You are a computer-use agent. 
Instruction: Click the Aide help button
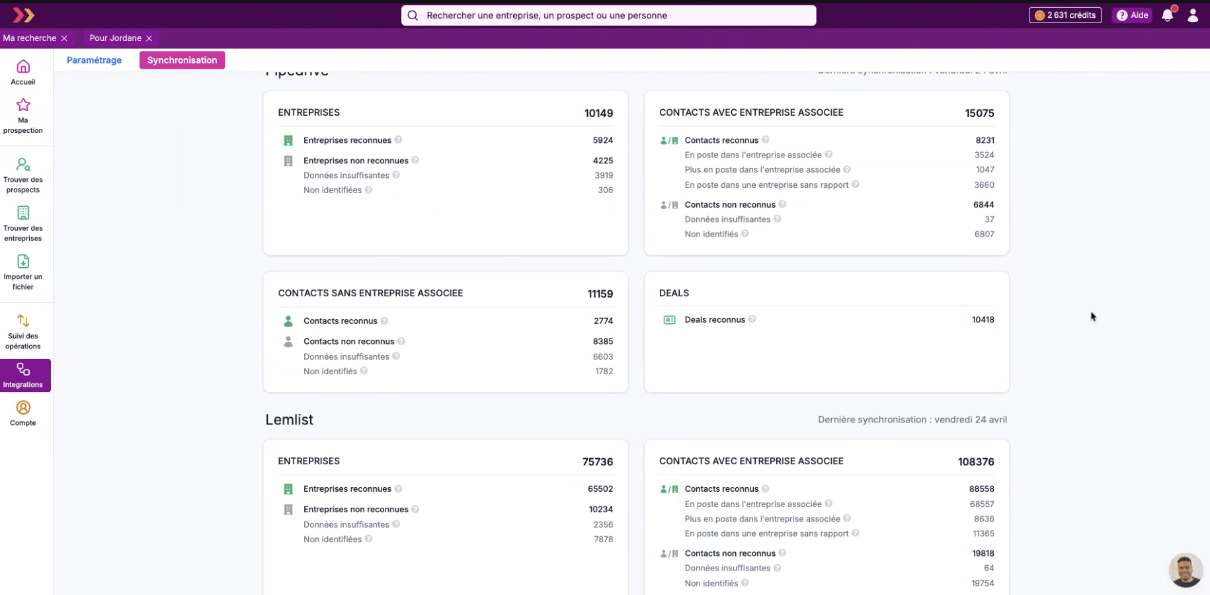coord(1132,15)
